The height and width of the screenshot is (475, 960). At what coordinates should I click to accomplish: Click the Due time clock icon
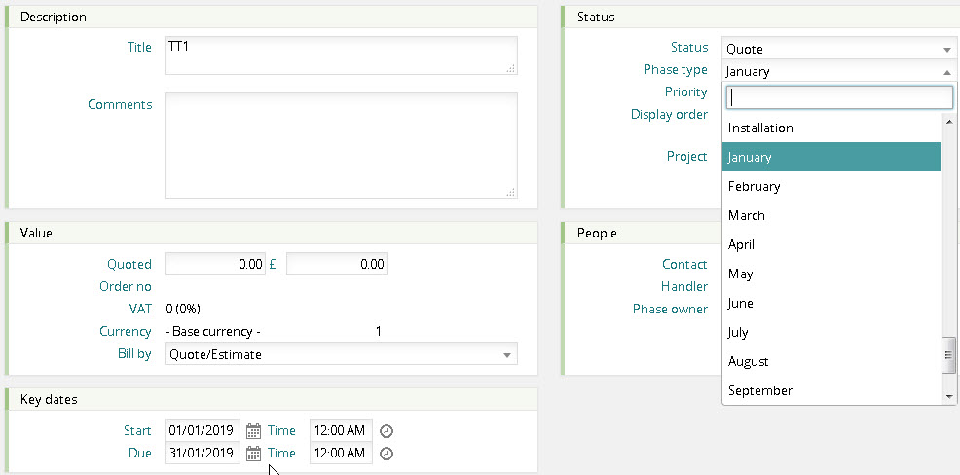[x=387, y=454]
